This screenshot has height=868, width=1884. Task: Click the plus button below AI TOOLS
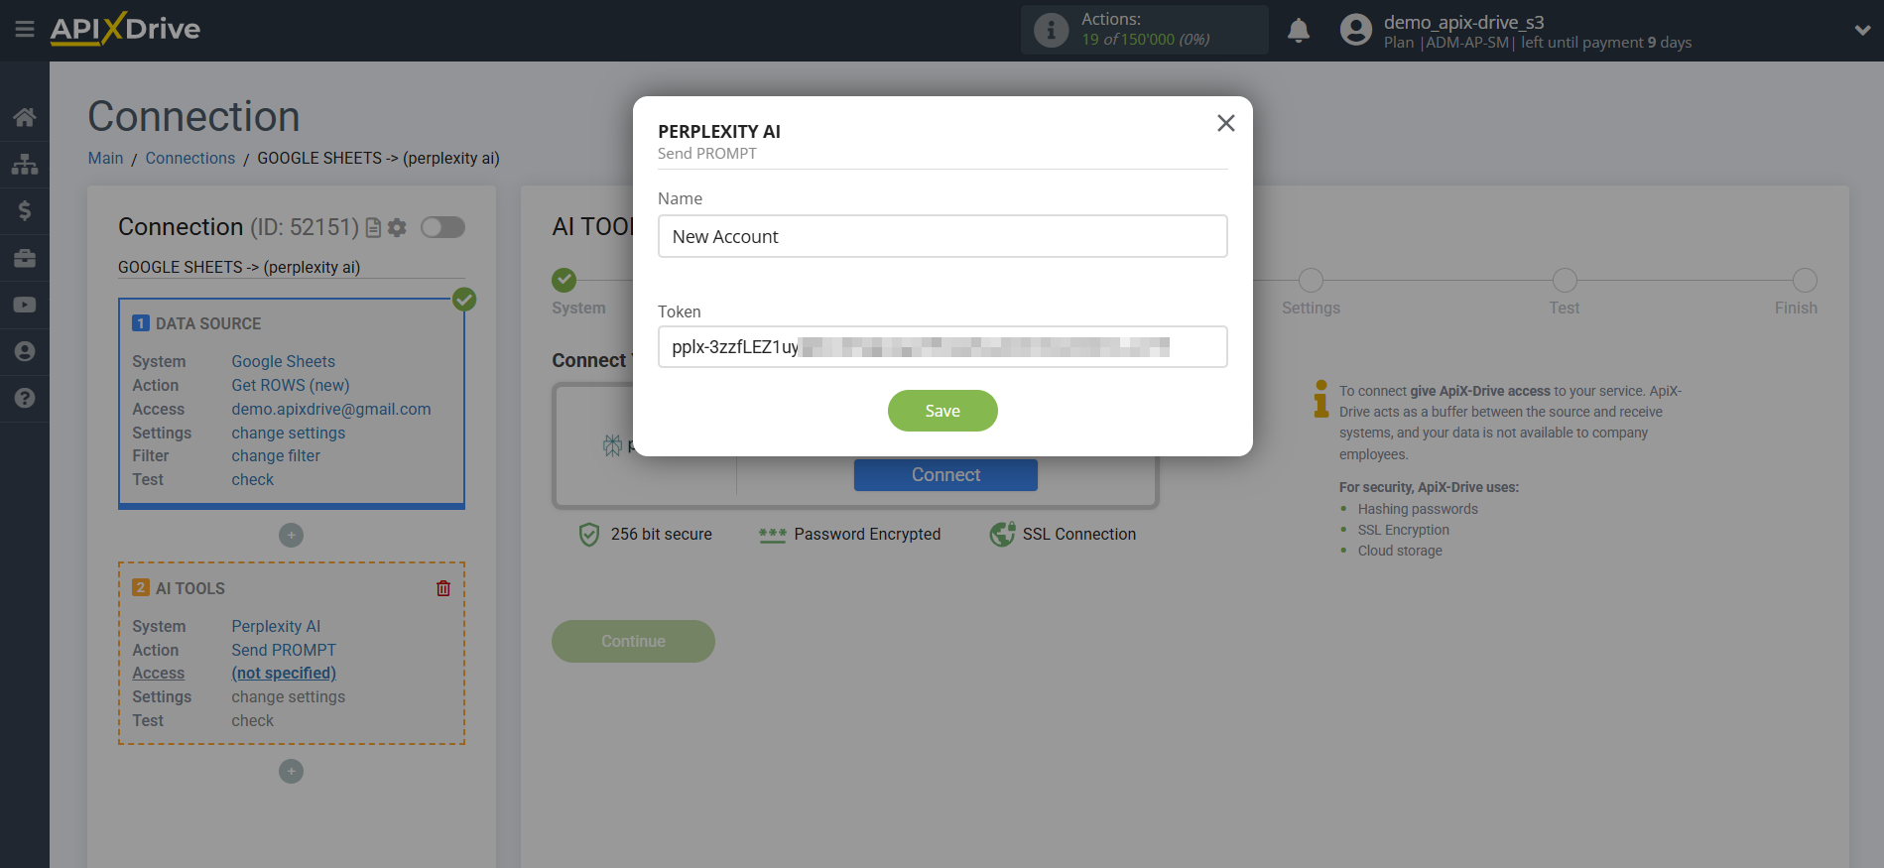[x=291, y=771]
